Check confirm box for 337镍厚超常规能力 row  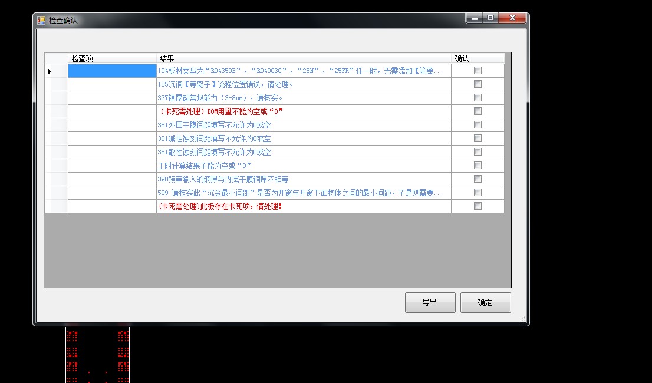coord(478,98)
